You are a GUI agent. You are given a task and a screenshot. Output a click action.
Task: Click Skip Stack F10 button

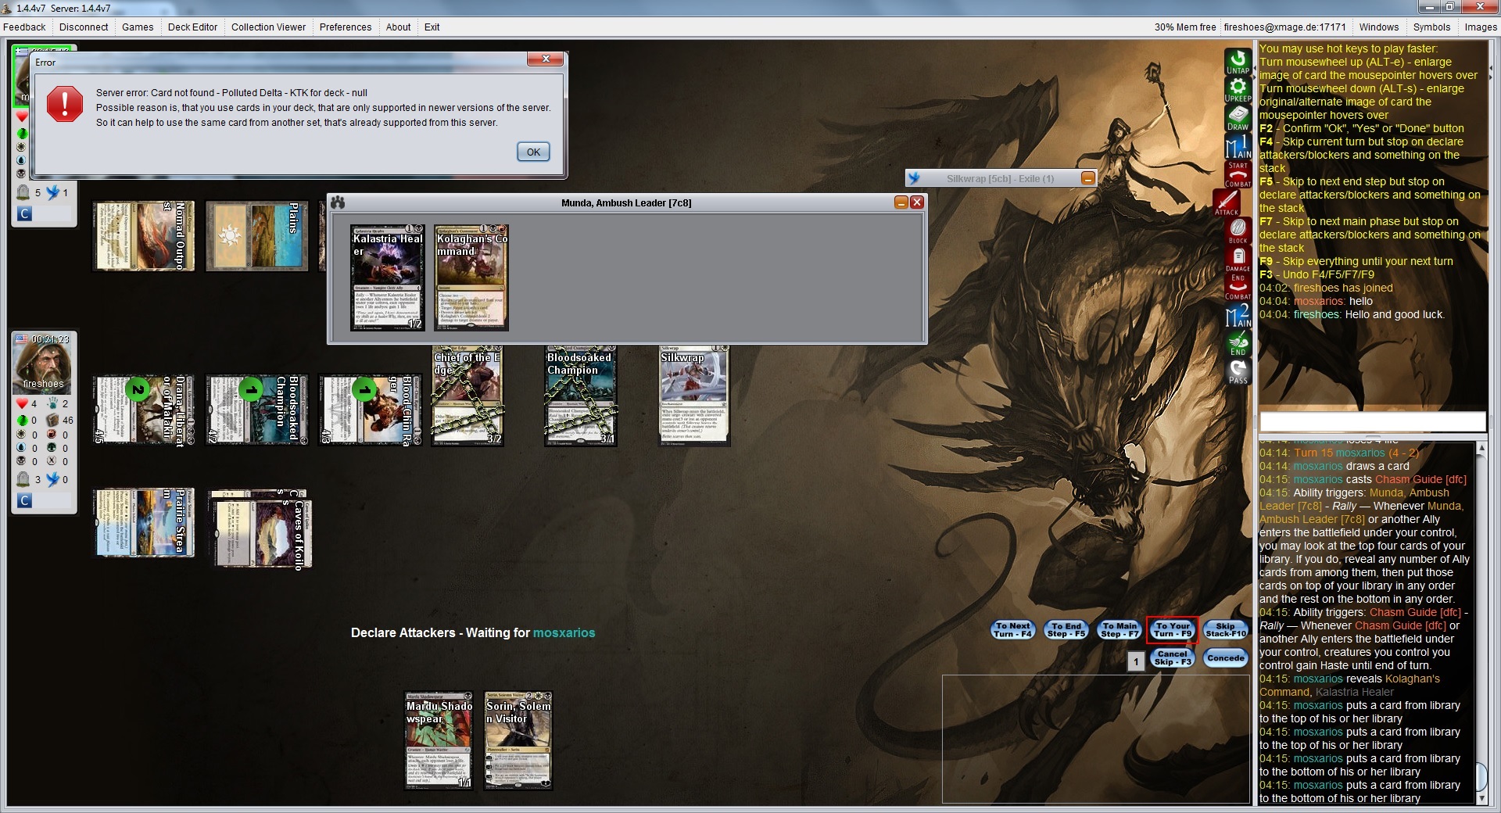(x=1225, y=630)
